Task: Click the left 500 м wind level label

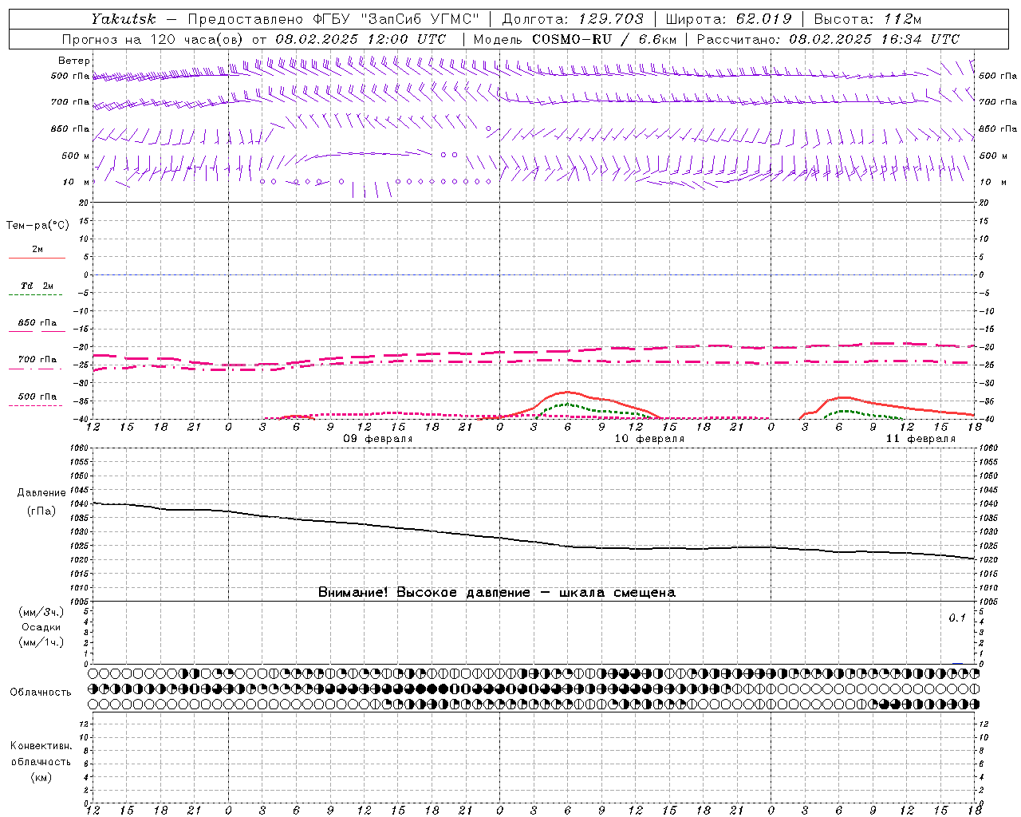Action: [x=76, y=156]
